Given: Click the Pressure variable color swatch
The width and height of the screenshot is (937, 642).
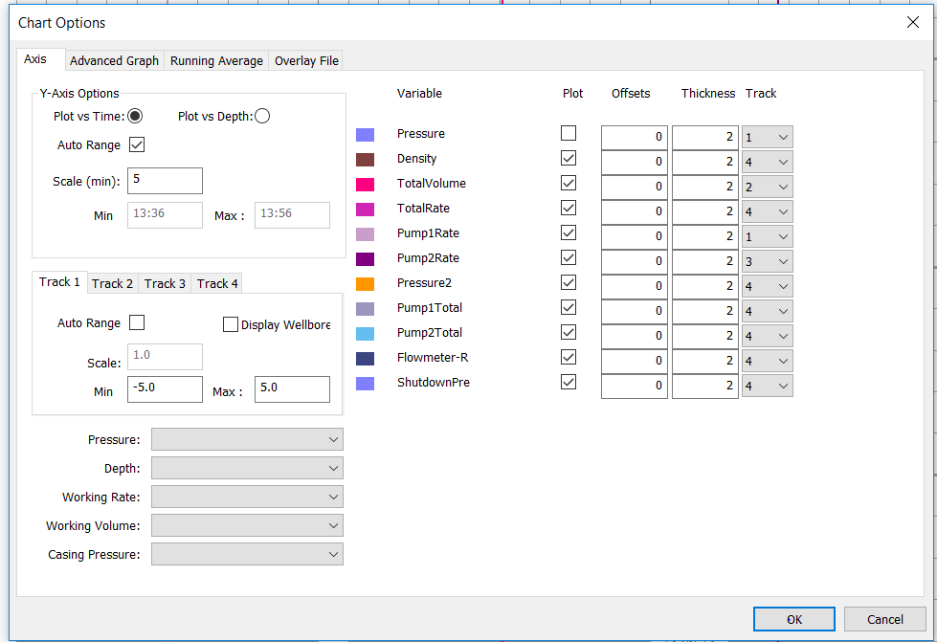Looking at the screenshot, I should pyautogui.click(x=365, y=135).
